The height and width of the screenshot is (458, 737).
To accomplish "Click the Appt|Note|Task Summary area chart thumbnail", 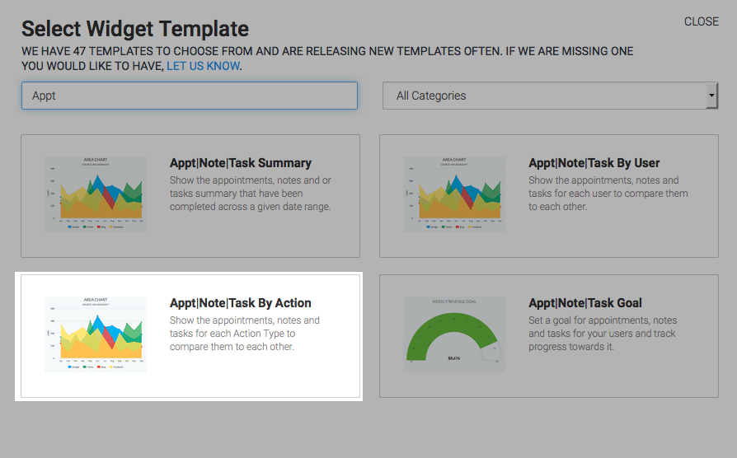I will tap(96, 194).
